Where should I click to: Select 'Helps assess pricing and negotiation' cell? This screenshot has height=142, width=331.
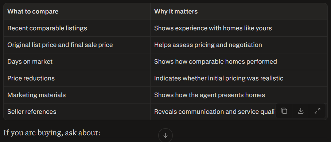click(239, 45)
